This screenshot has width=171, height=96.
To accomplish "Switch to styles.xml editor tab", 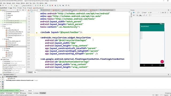I will [57, 10].
